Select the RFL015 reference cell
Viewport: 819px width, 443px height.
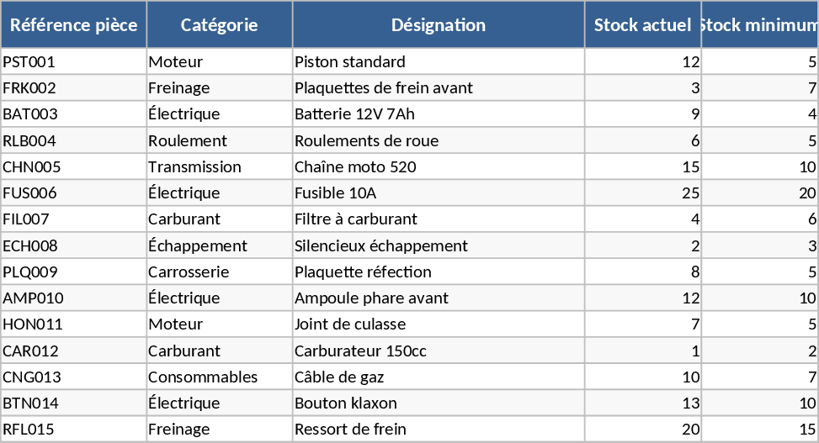coord(73,430)
